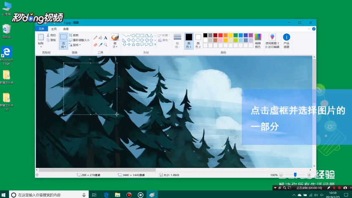Click the Cut (剪切) scissors button
Viewport: 352px width, 198px height.
pos(51,35)
